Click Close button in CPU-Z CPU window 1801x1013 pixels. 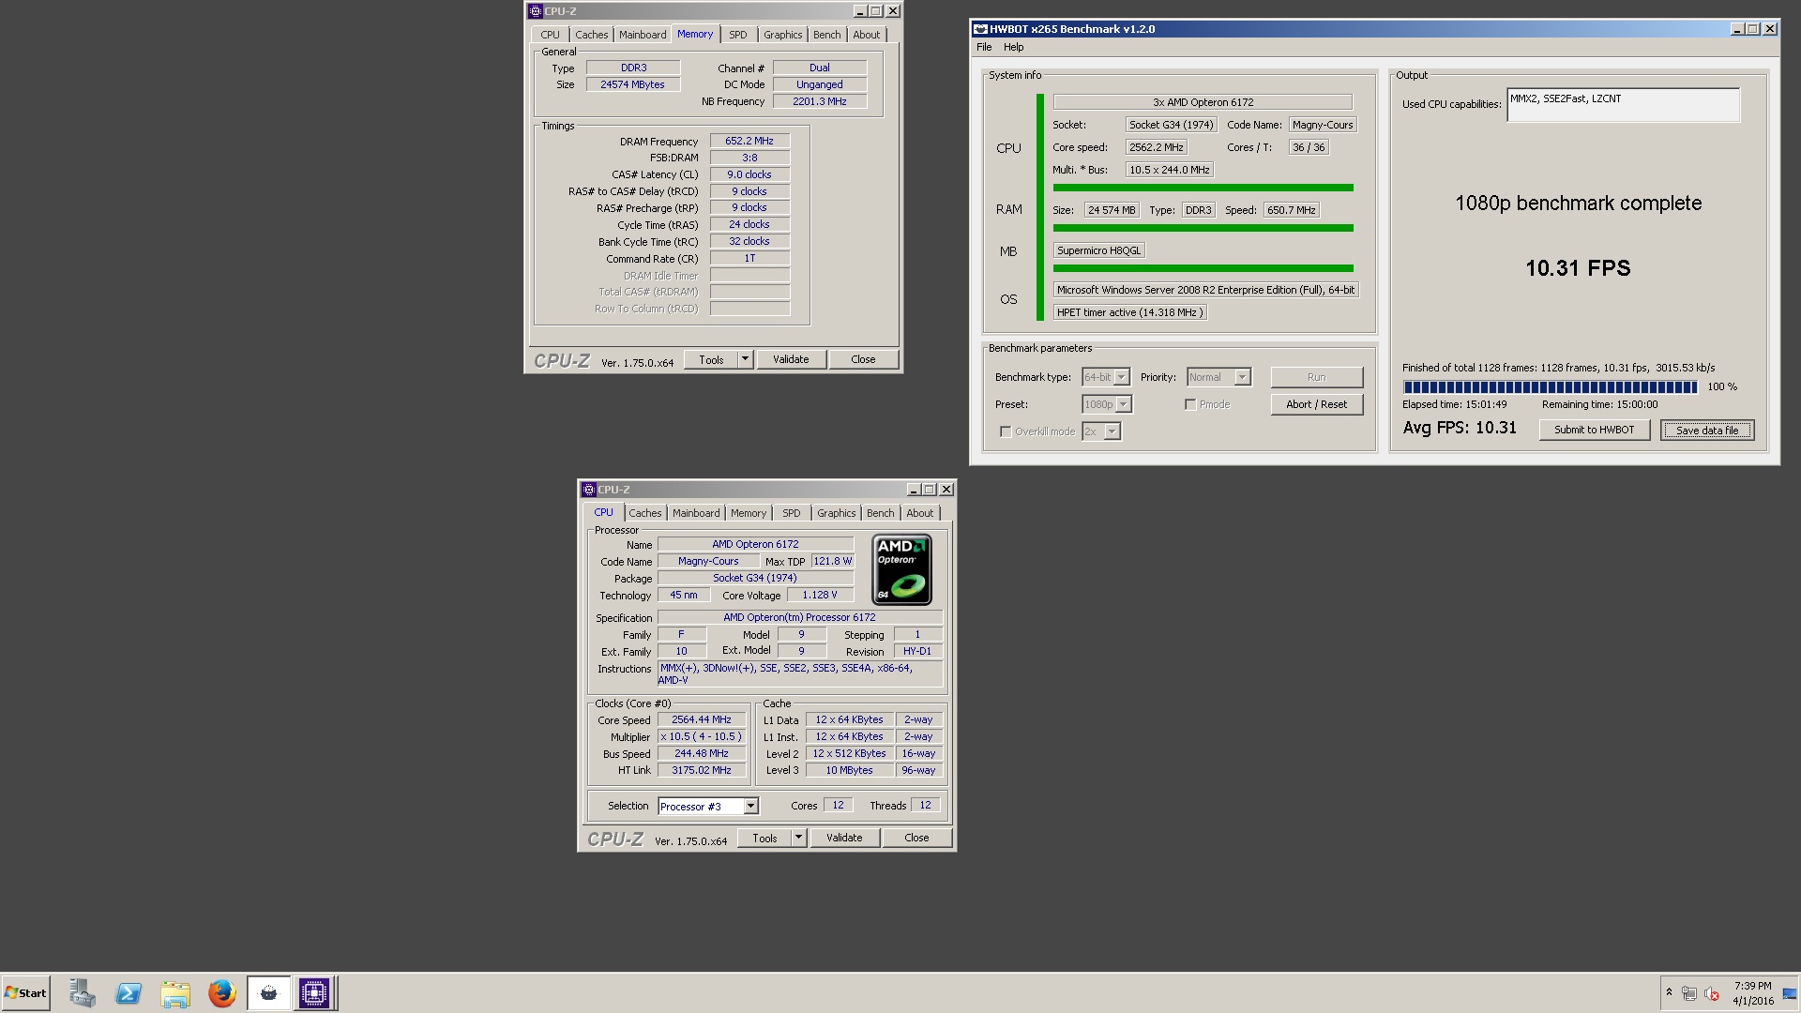point(916,838)
